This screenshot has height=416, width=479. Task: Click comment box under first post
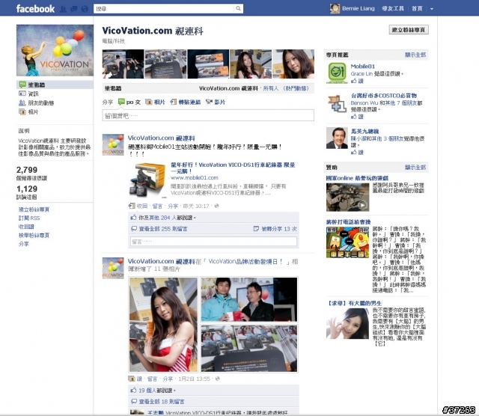(213, 242)
